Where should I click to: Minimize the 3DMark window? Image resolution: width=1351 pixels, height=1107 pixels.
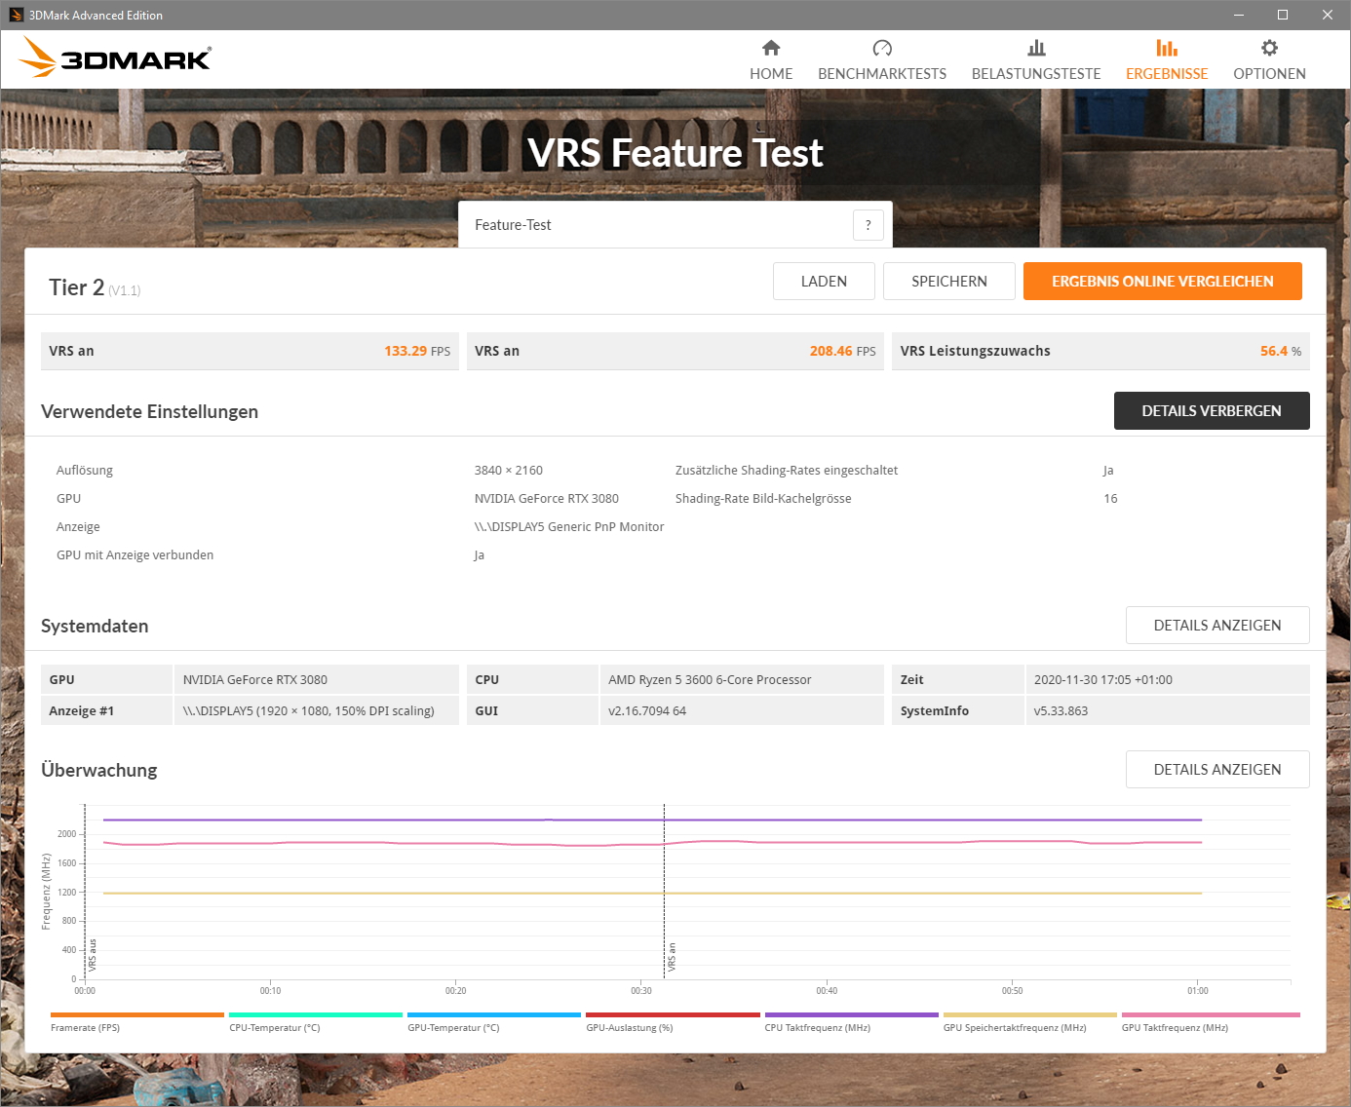point(1239,15)
